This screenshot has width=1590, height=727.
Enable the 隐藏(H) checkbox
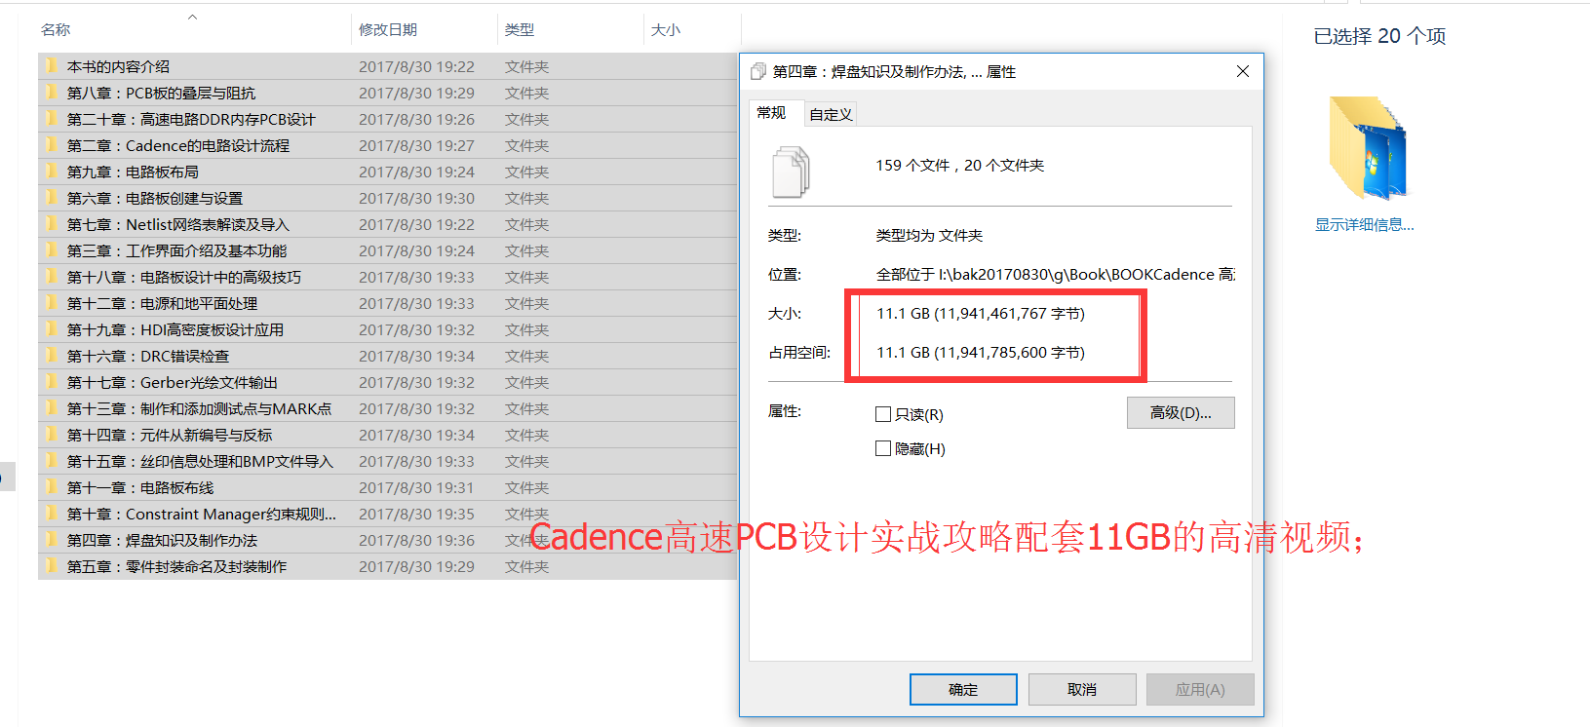[x=883, y=448]
